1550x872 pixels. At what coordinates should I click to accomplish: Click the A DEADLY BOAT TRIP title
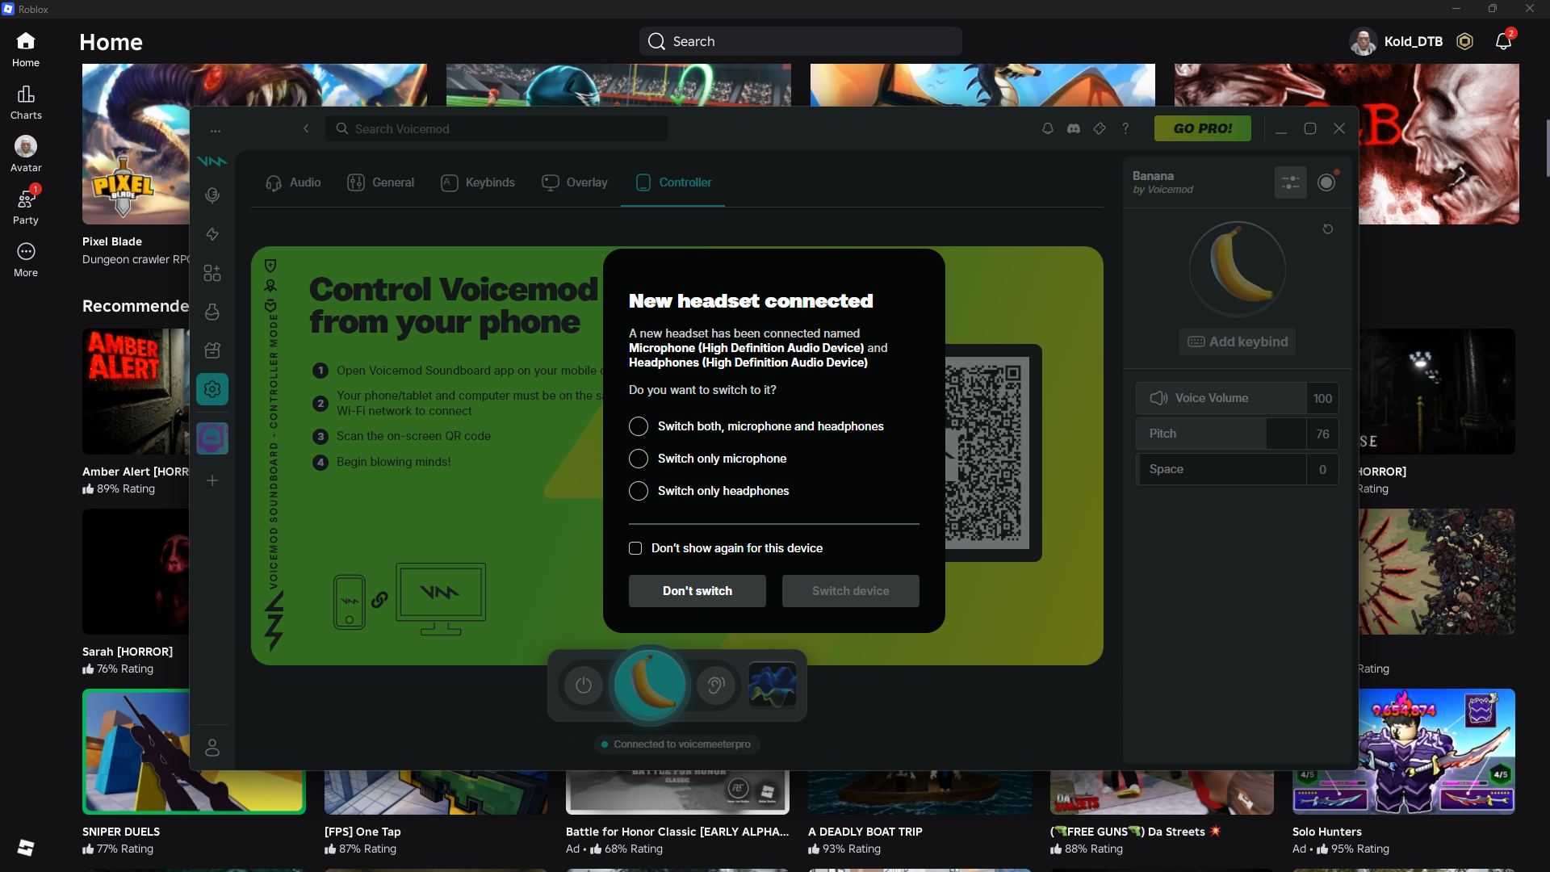865,832
